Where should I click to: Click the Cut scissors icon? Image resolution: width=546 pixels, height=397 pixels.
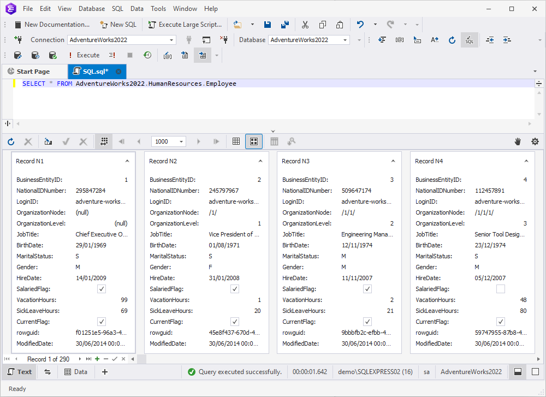pos(305,25)
